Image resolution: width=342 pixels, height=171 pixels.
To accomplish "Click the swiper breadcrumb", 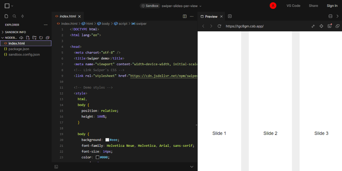I will (139, 24).
